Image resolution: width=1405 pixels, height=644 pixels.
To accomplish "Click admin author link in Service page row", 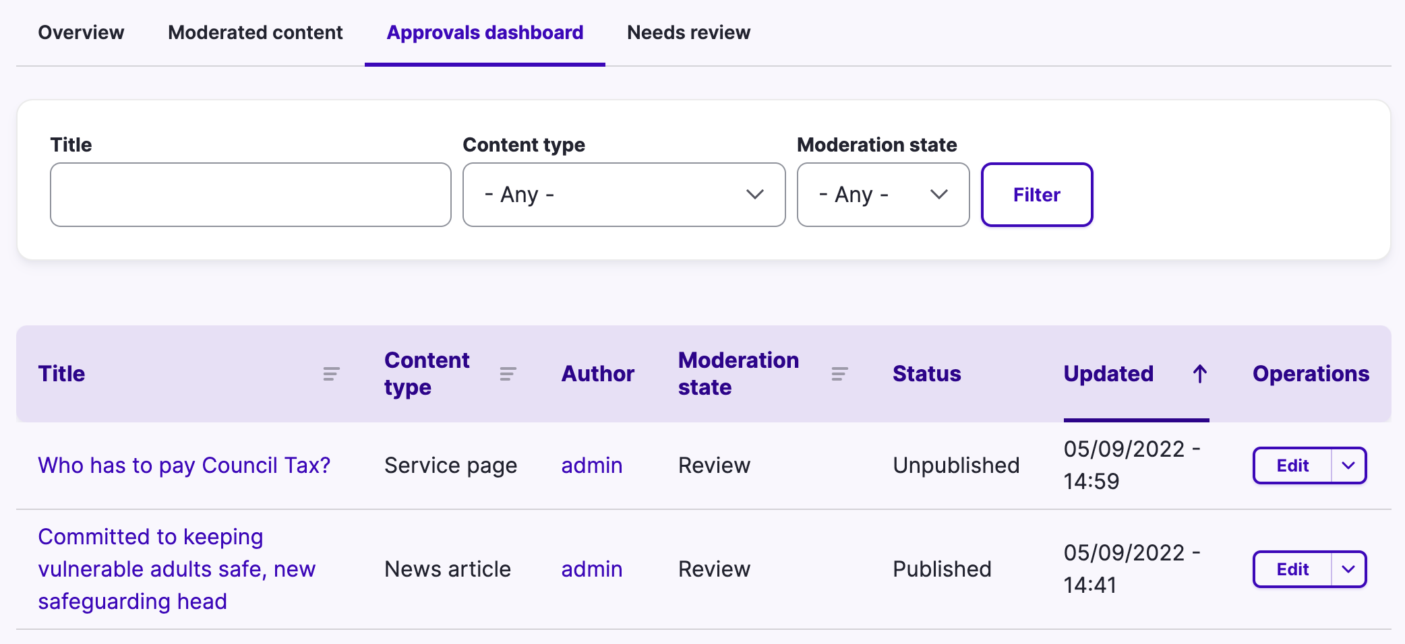I will [591, 465].
